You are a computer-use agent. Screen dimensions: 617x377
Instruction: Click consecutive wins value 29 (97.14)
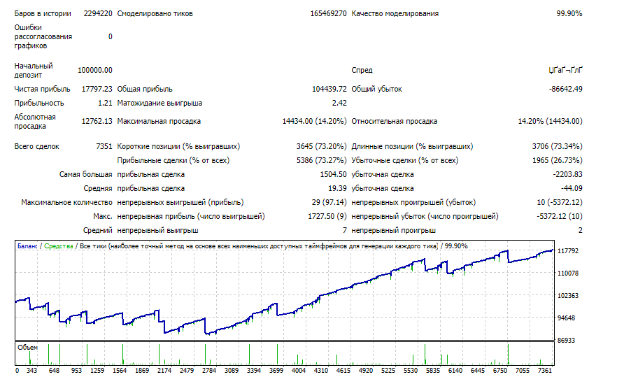(x=329, y=202)
